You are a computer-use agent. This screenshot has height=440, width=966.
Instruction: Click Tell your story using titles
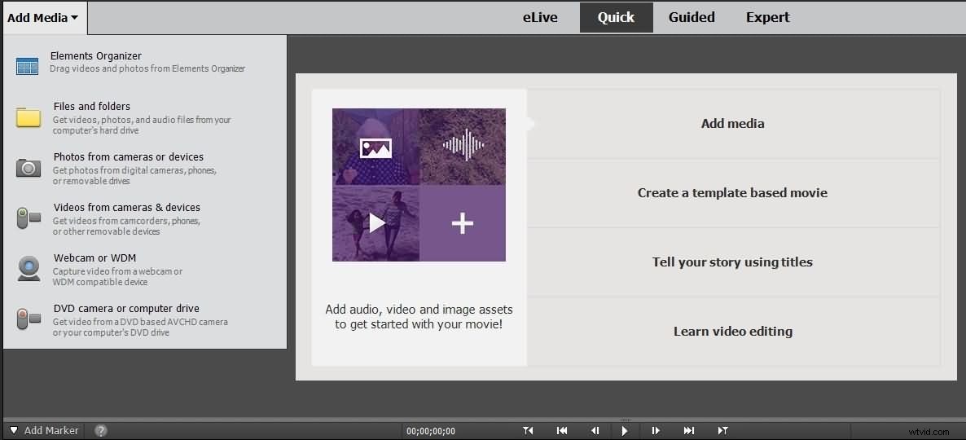click(x=733, y=262)
